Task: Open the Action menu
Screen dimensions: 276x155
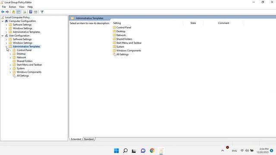Action: (13, 7)
